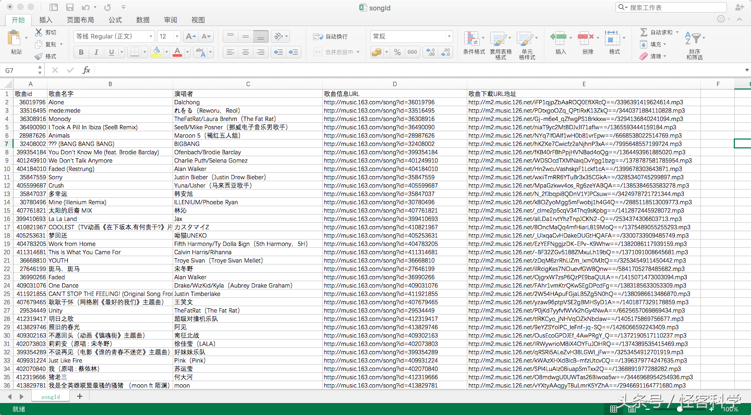Toggle bold formatting
751x415 pixels.
tap(81, 52)
